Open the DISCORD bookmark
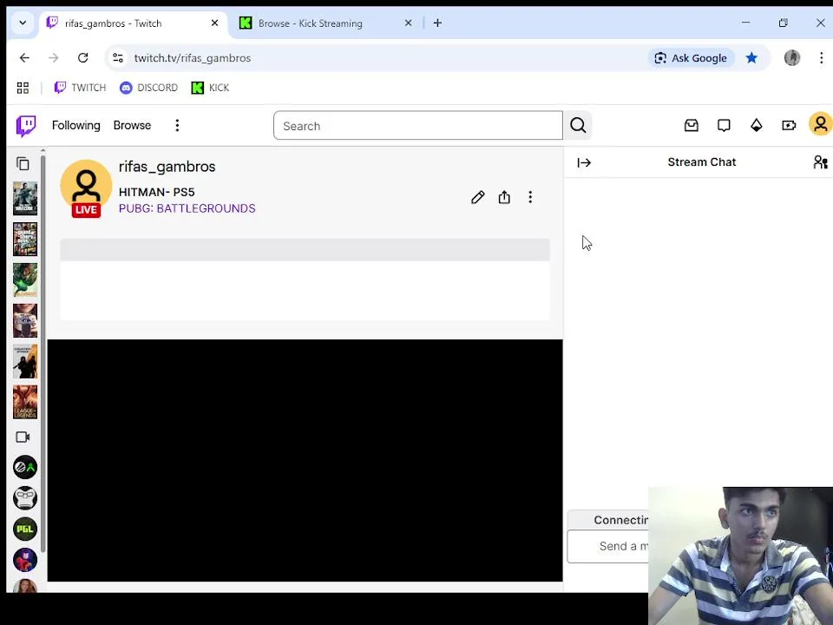The height and width of the screenshot is (625, 833). point(148,88)
